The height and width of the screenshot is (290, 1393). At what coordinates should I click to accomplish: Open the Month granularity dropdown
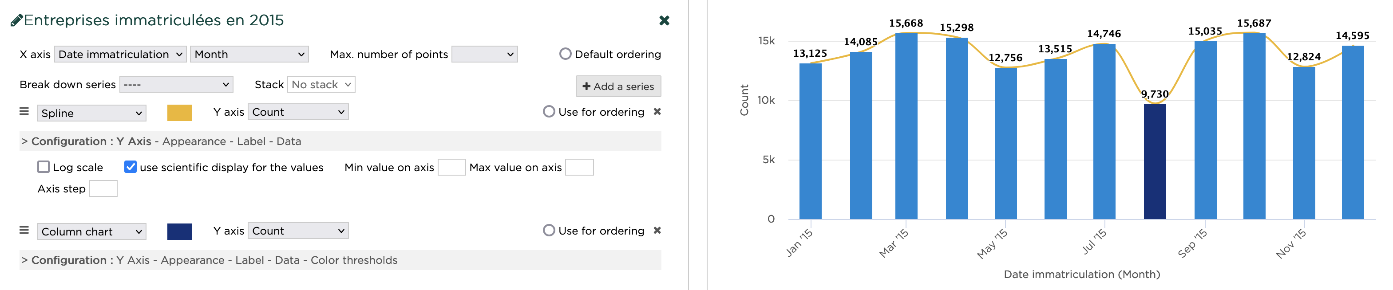pyautogui.click(x=249, y=55)
